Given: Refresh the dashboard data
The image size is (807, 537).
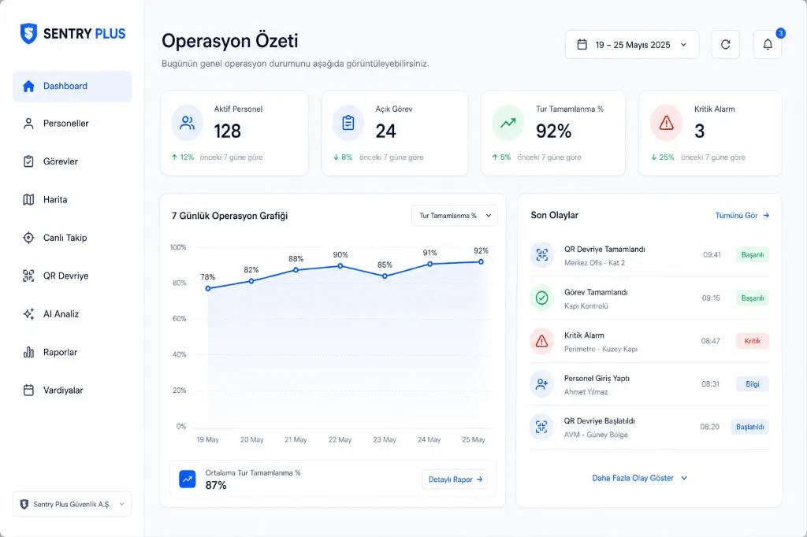Looking at the screenshot, I should 725,45.
